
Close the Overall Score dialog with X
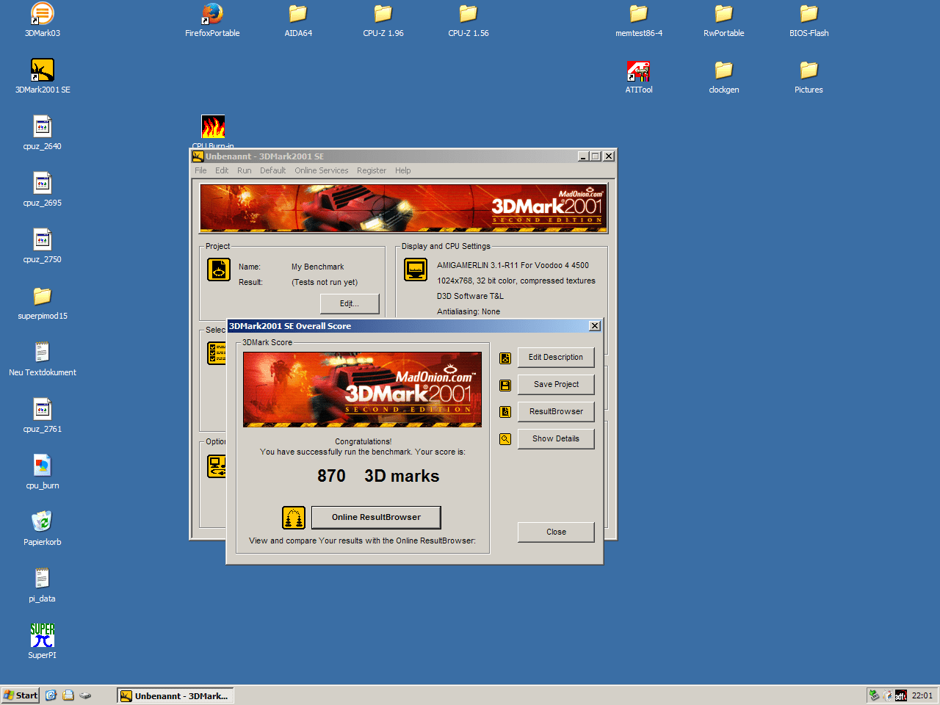595,326
